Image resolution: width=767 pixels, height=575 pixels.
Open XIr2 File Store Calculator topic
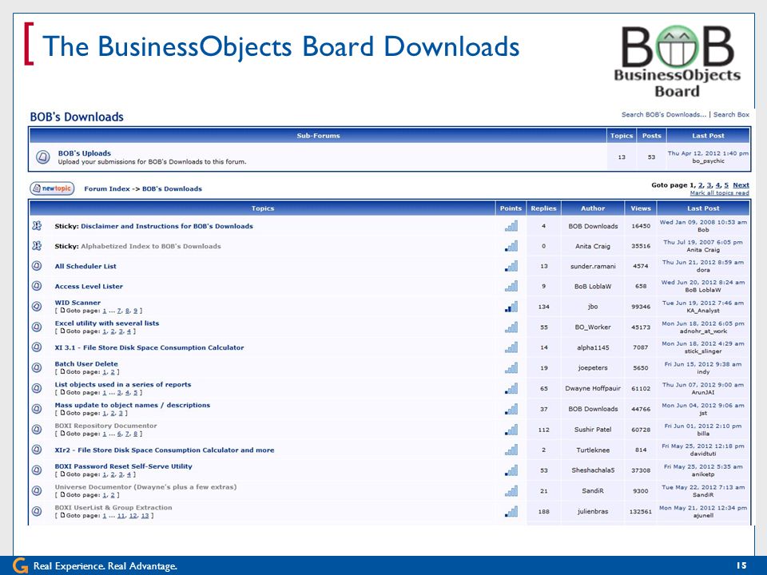(x=165, y=450)
